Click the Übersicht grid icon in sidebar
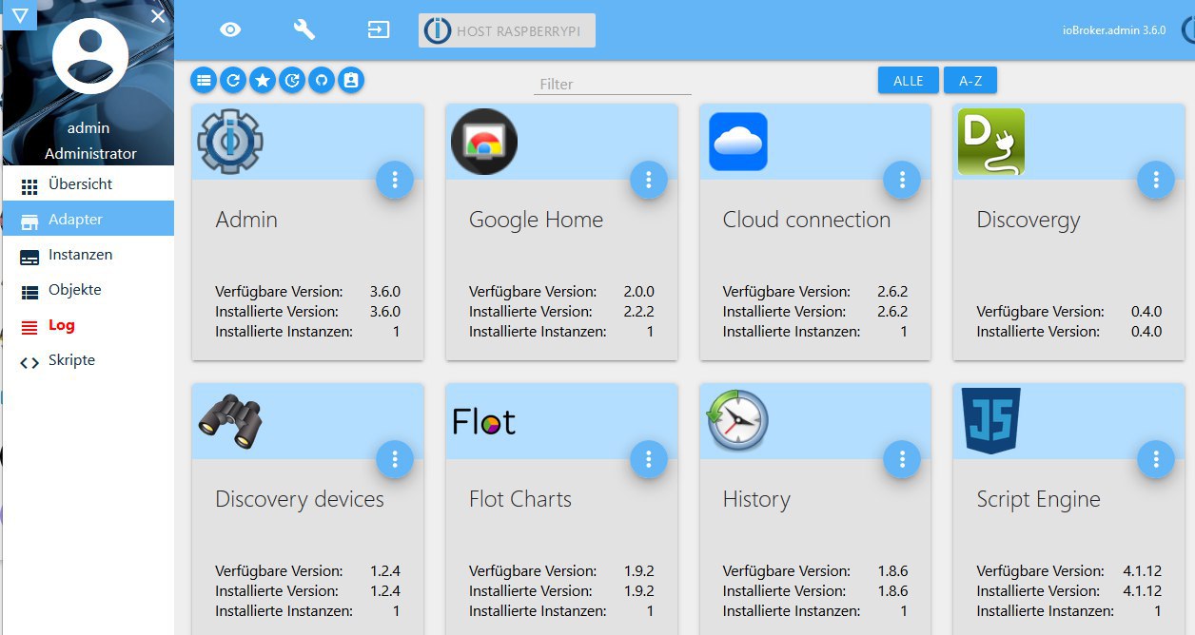The height and width of the screenshot is (635, 1195). (x=29, y=186)
